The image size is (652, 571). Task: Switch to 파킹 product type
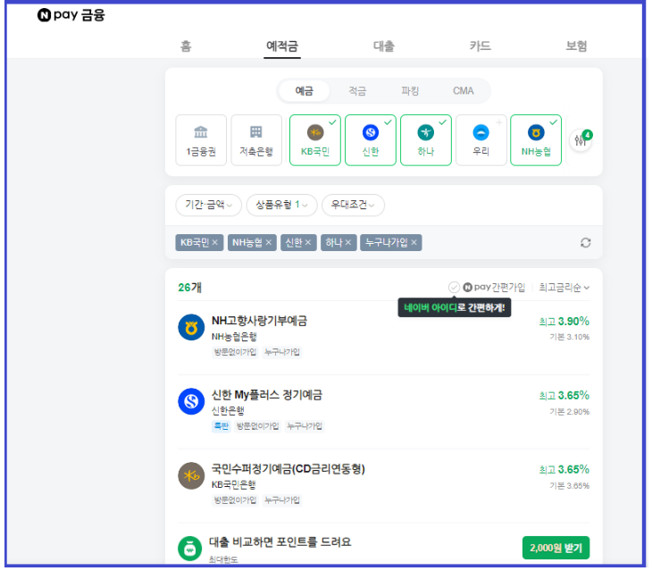(x=410, y=90)
